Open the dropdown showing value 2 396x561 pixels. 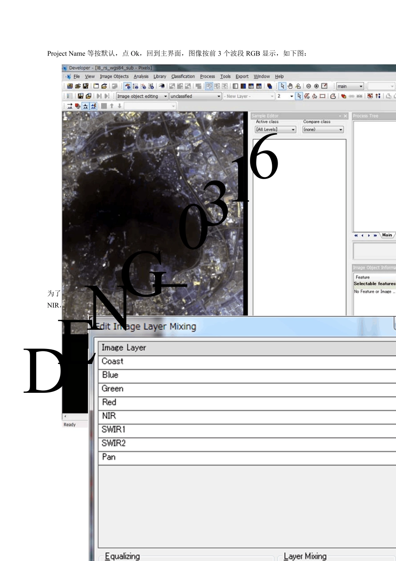coord(286,96)
